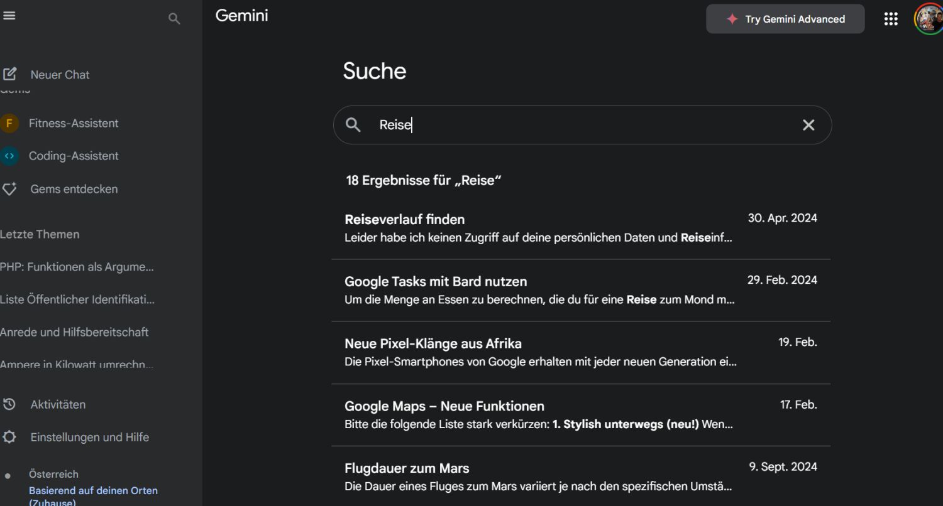Open the profile account avatar
Screen dimensions: 943x506
click(x=928, y=19)
